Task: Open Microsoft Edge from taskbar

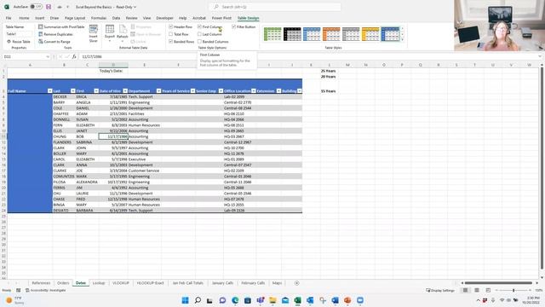Action: (x=235, y=300)
